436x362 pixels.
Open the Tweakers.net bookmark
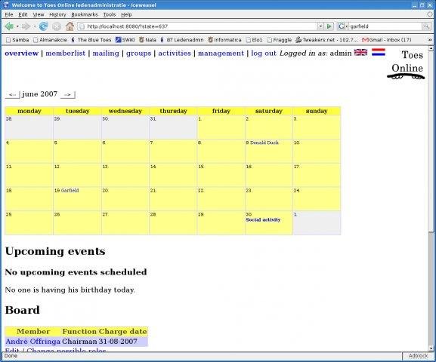click(x=326, y=40)
